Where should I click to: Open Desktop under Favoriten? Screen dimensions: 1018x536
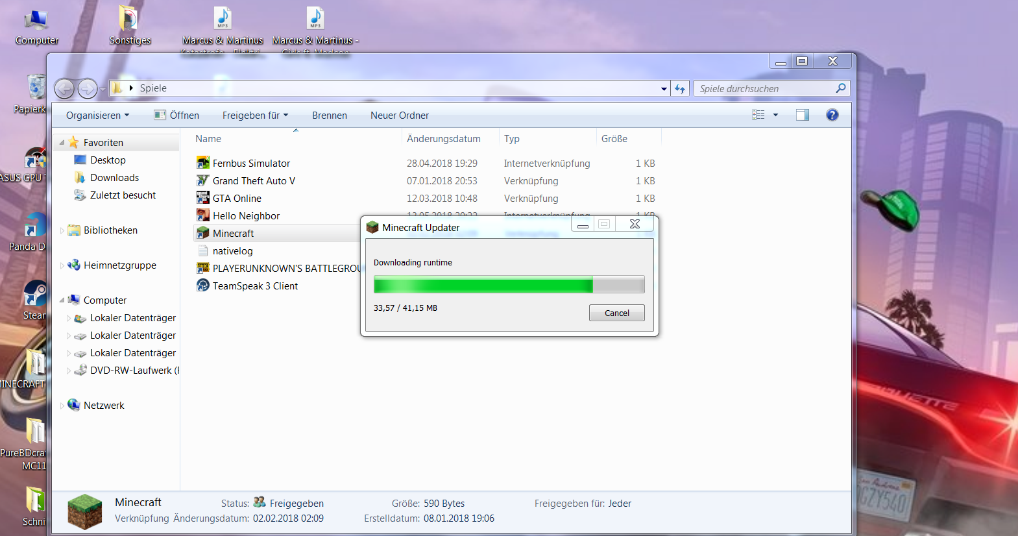(x=108, y=160)
